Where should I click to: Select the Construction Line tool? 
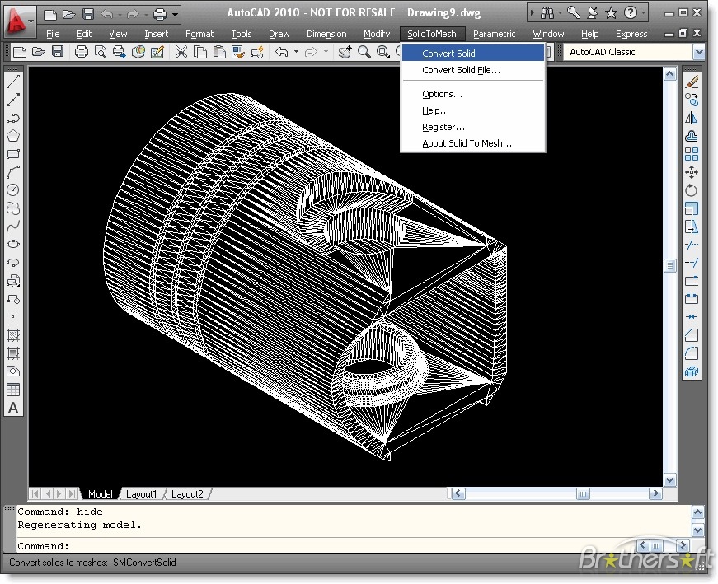click(13, 100)
